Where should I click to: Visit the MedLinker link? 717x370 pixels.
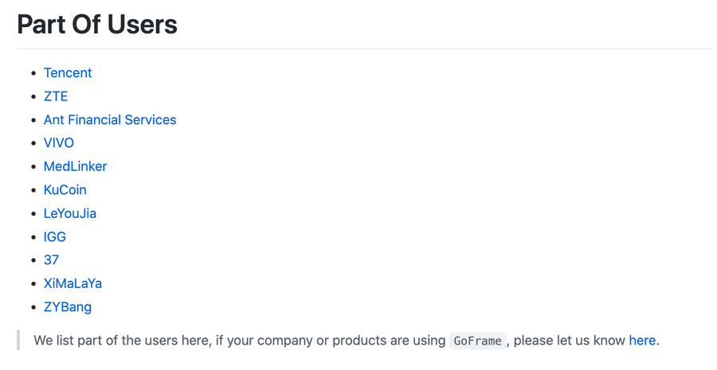pyautogui.click(x=75, y=166)
